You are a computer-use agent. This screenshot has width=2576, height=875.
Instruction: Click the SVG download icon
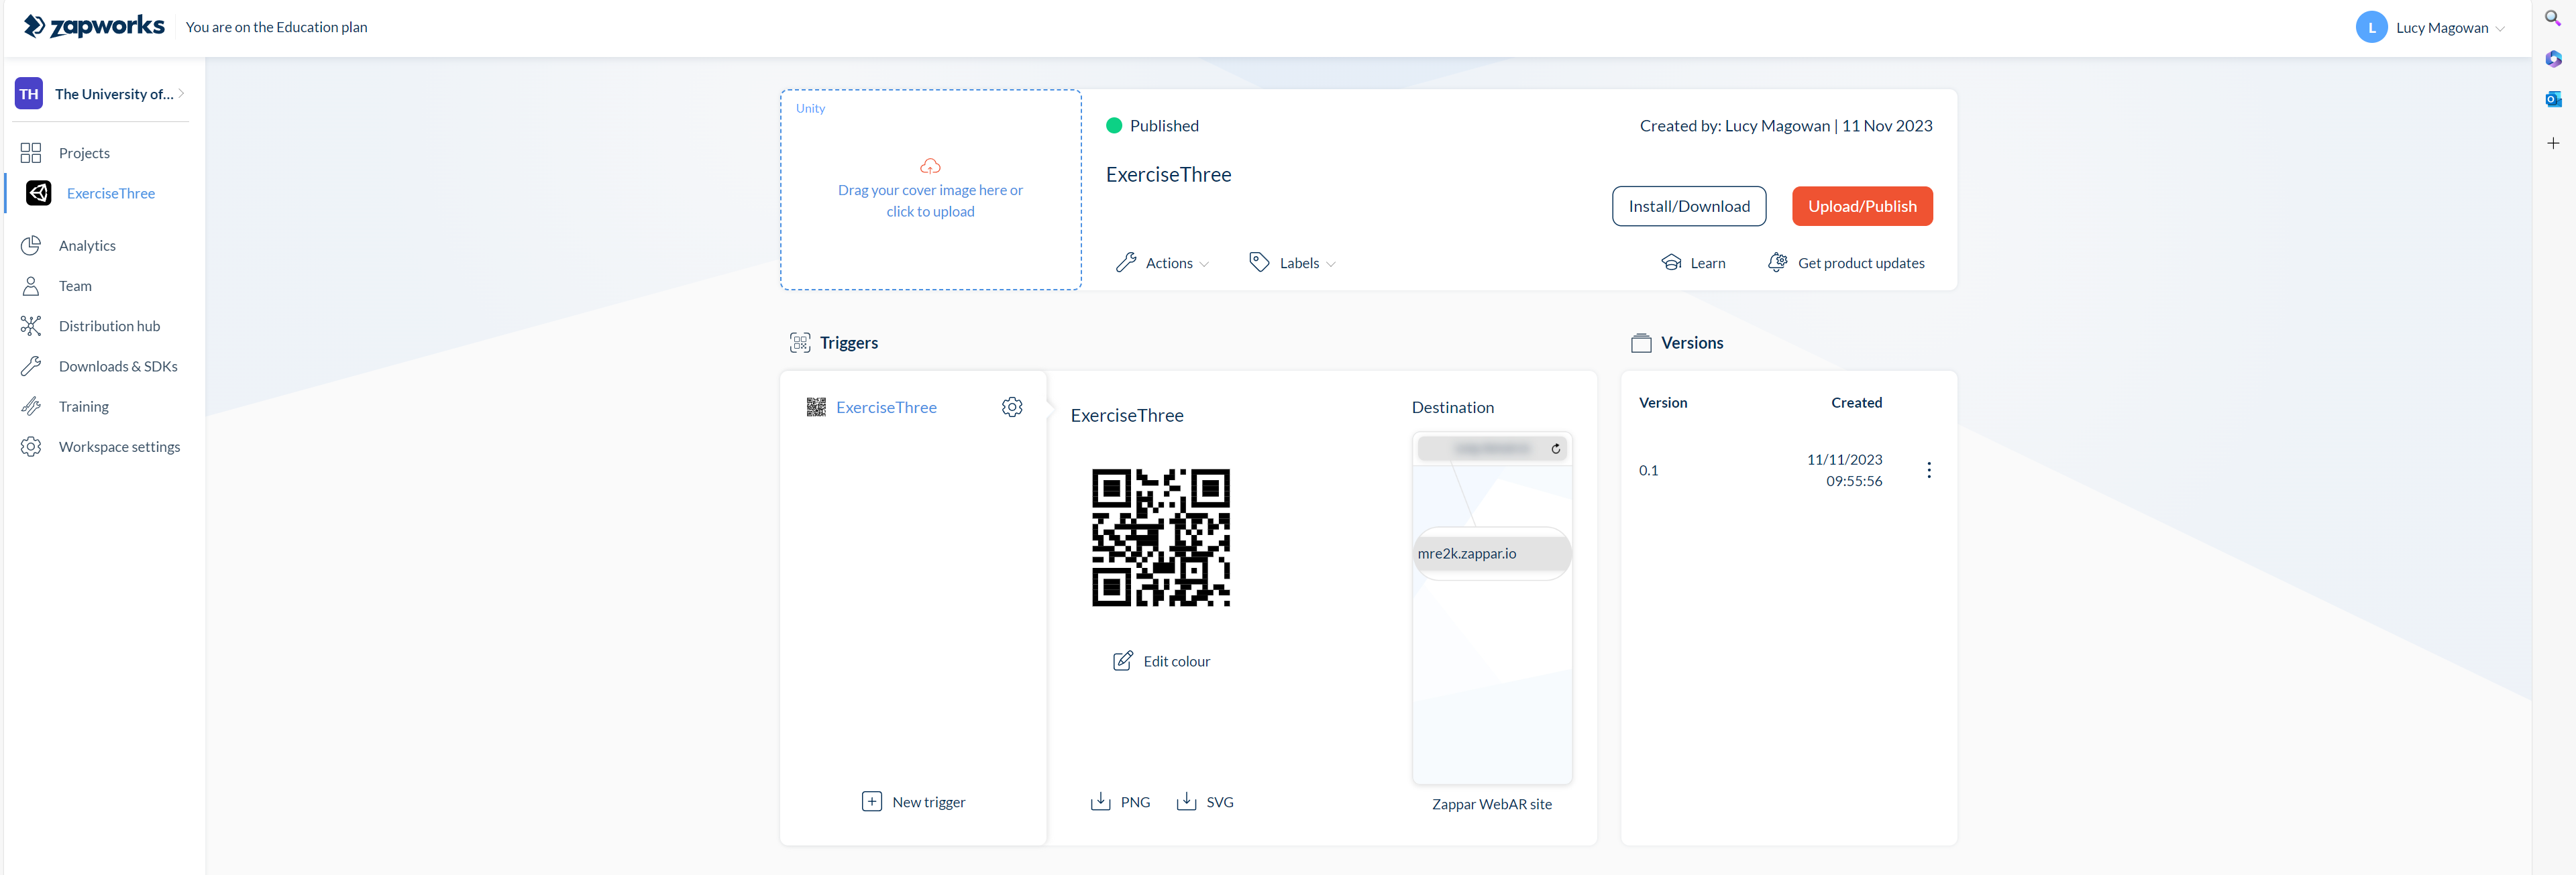1186,801
